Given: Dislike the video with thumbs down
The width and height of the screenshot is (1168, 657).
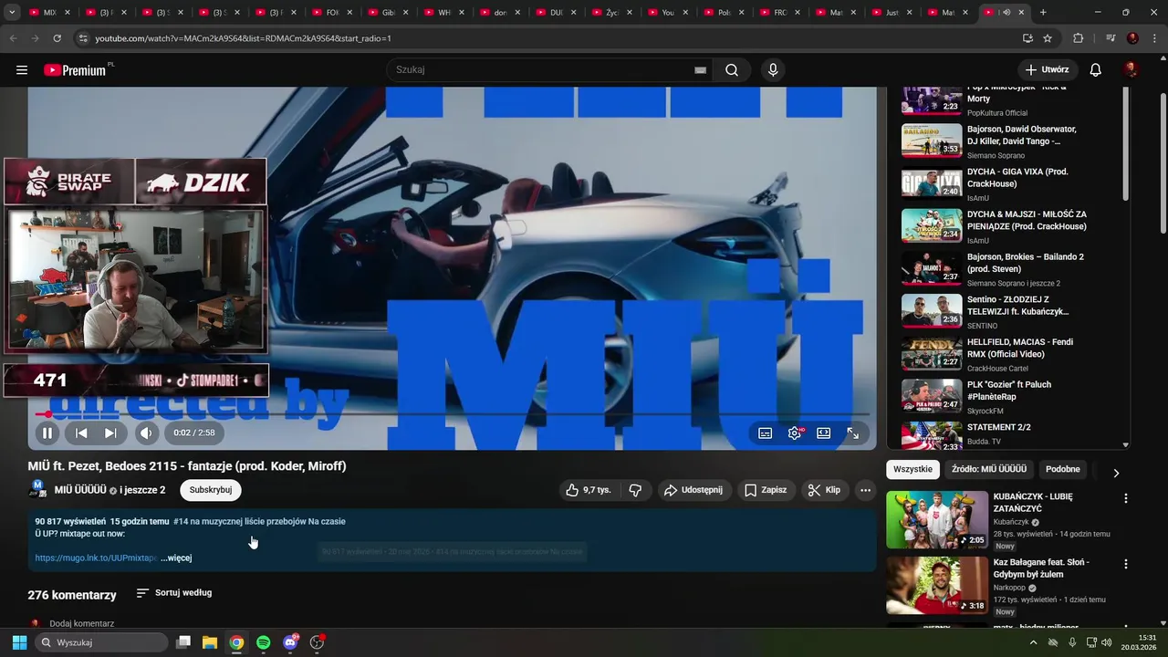Looking at the screenshot, I should coord(635,490).
